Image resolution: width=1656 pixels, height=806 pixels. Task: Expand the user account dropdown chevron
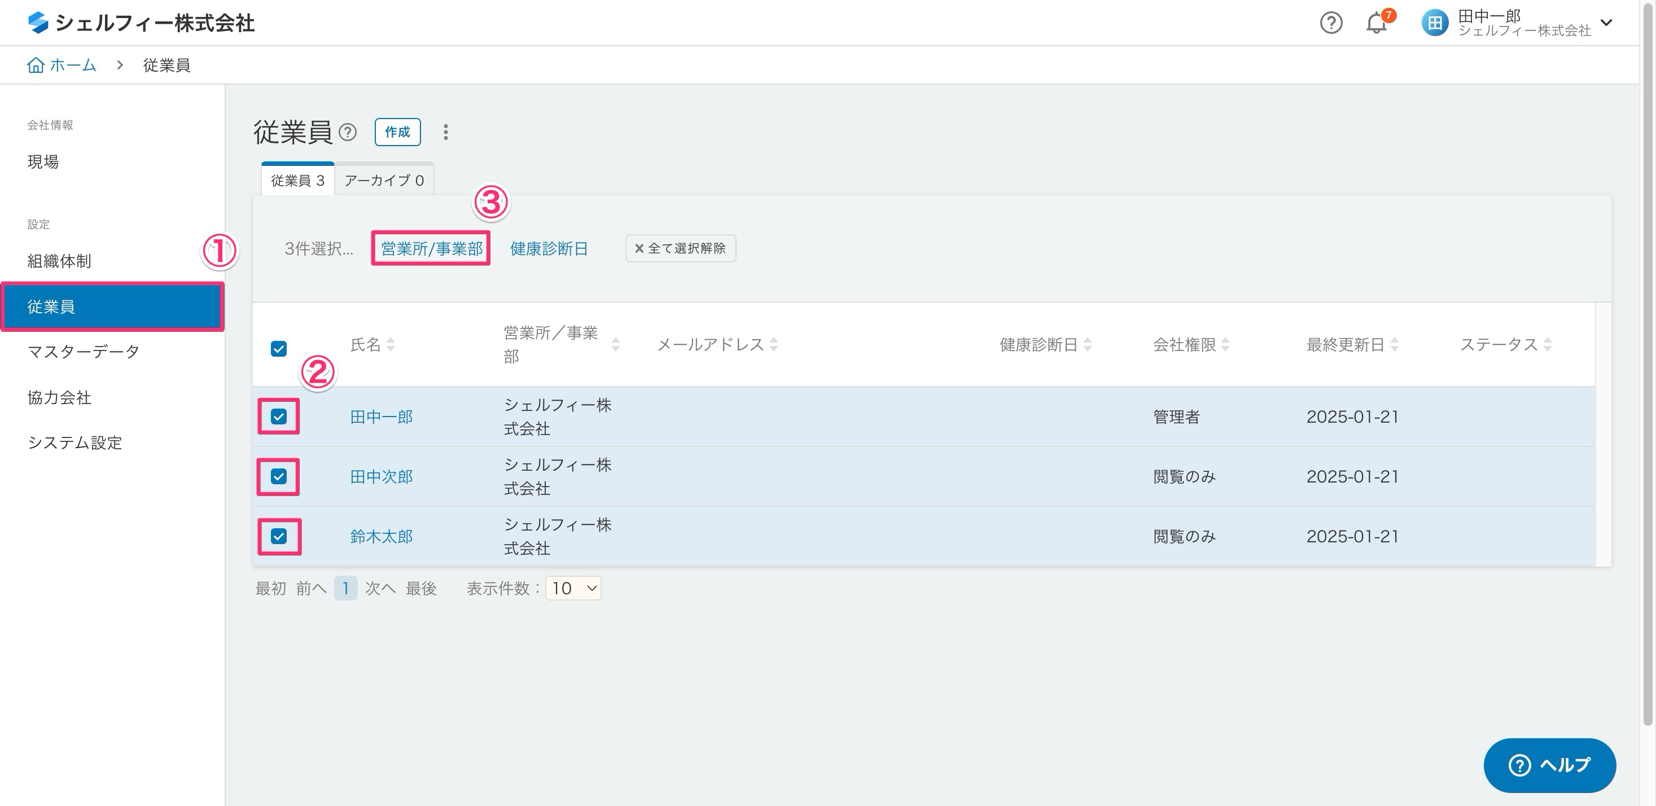click(x=1606, y=23)
